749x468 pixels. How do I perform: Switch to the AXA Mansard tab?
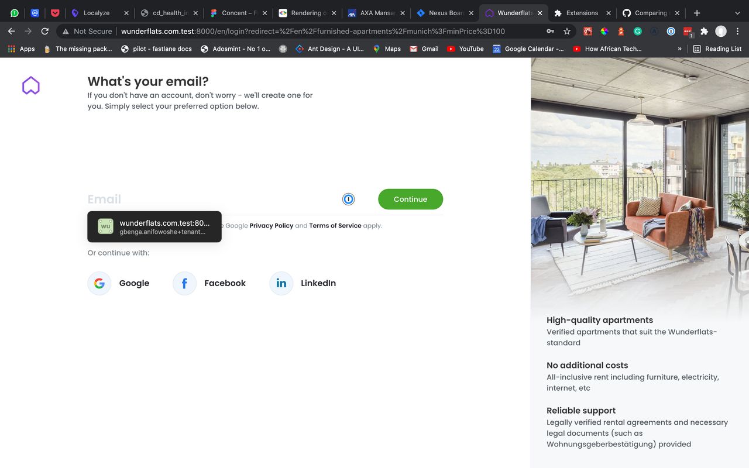coord(376,13)
